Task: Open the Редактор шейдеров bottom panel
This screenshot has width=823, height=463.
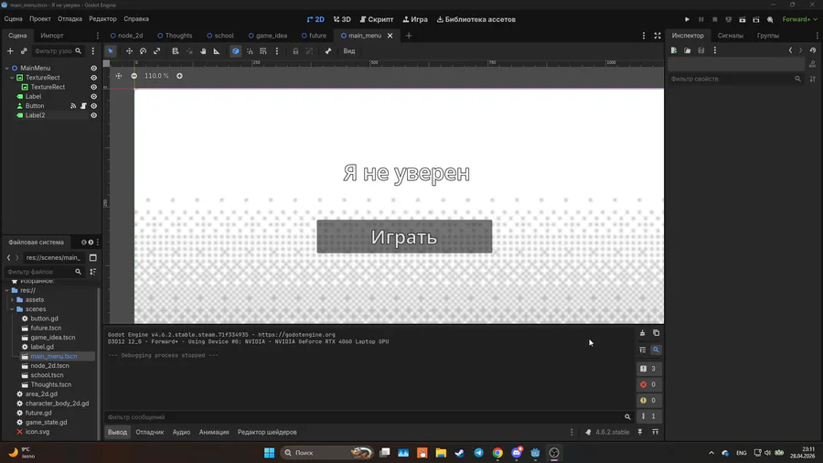Action: [267, 432]
